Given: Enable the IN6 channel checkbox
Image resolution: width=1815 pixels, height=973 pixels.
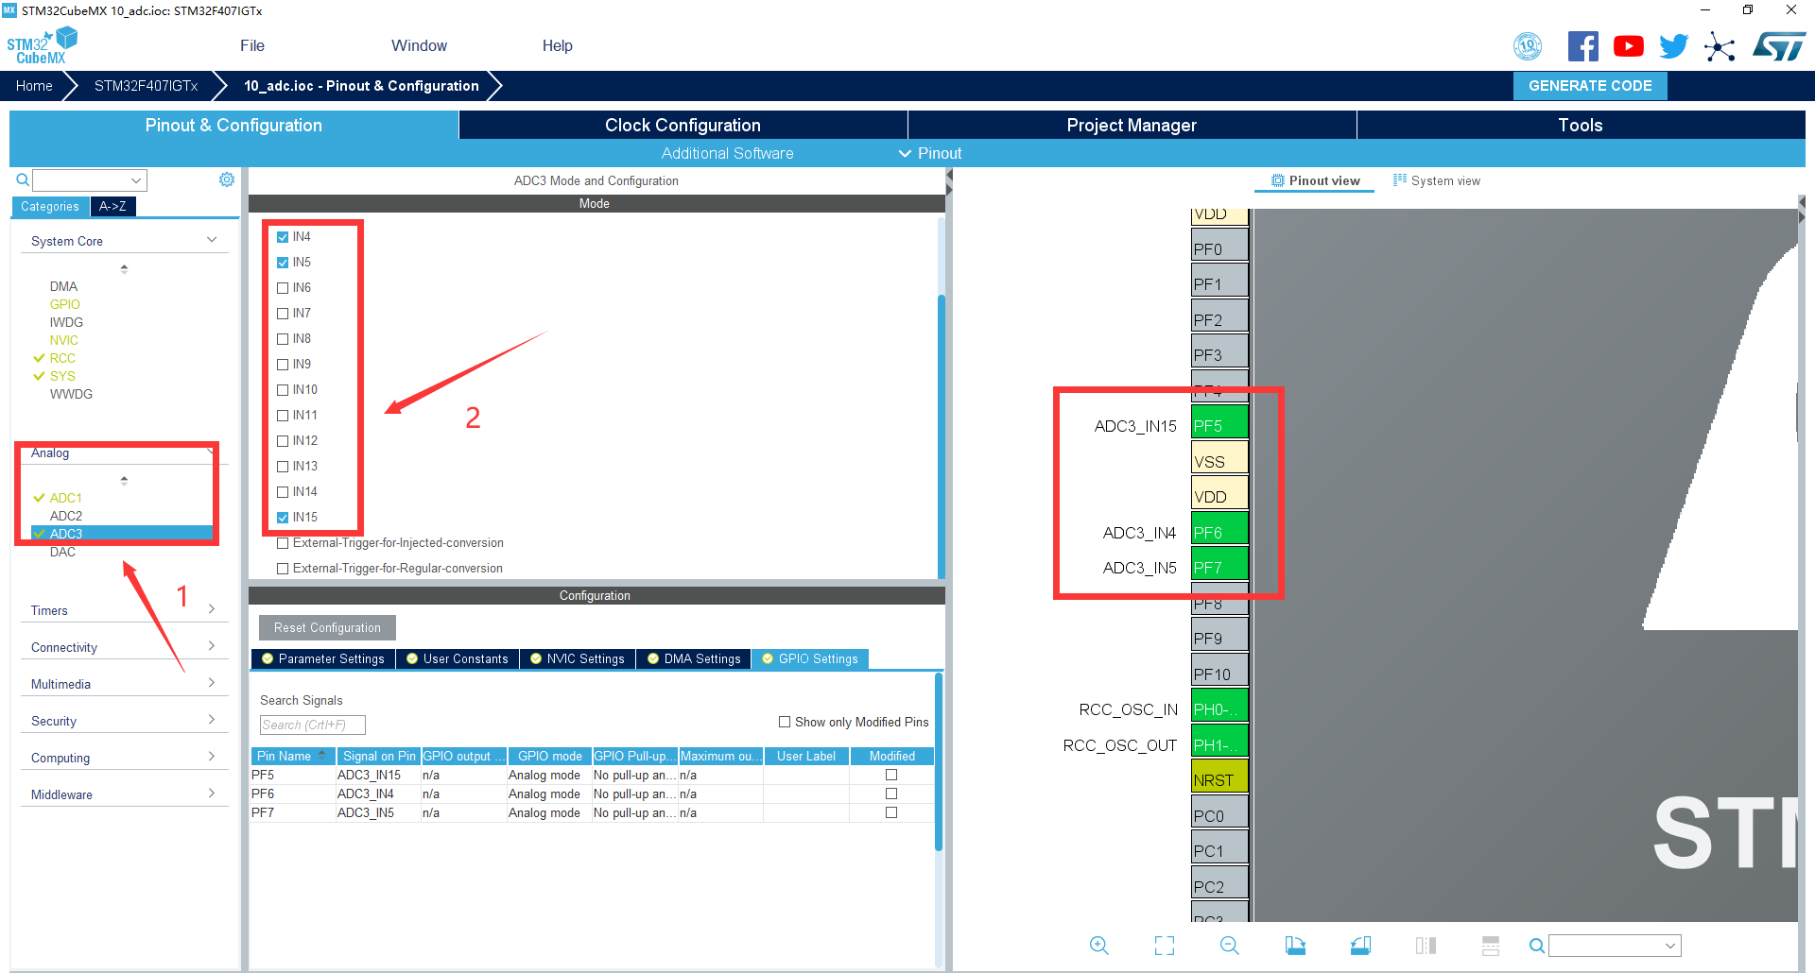Looking at the screenshot, I should (x=283, y=288).
